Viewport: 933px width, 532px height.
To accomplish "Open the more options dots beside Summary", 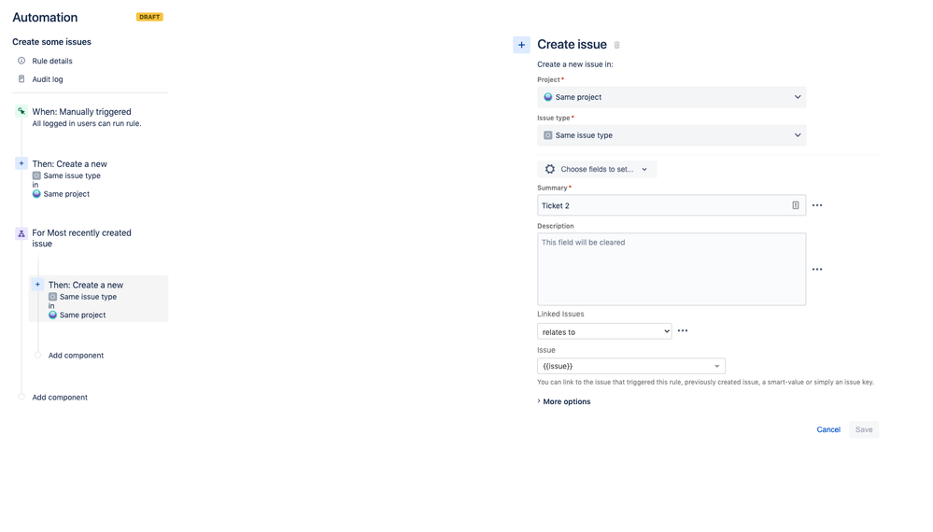I will [x=817, y=205].
